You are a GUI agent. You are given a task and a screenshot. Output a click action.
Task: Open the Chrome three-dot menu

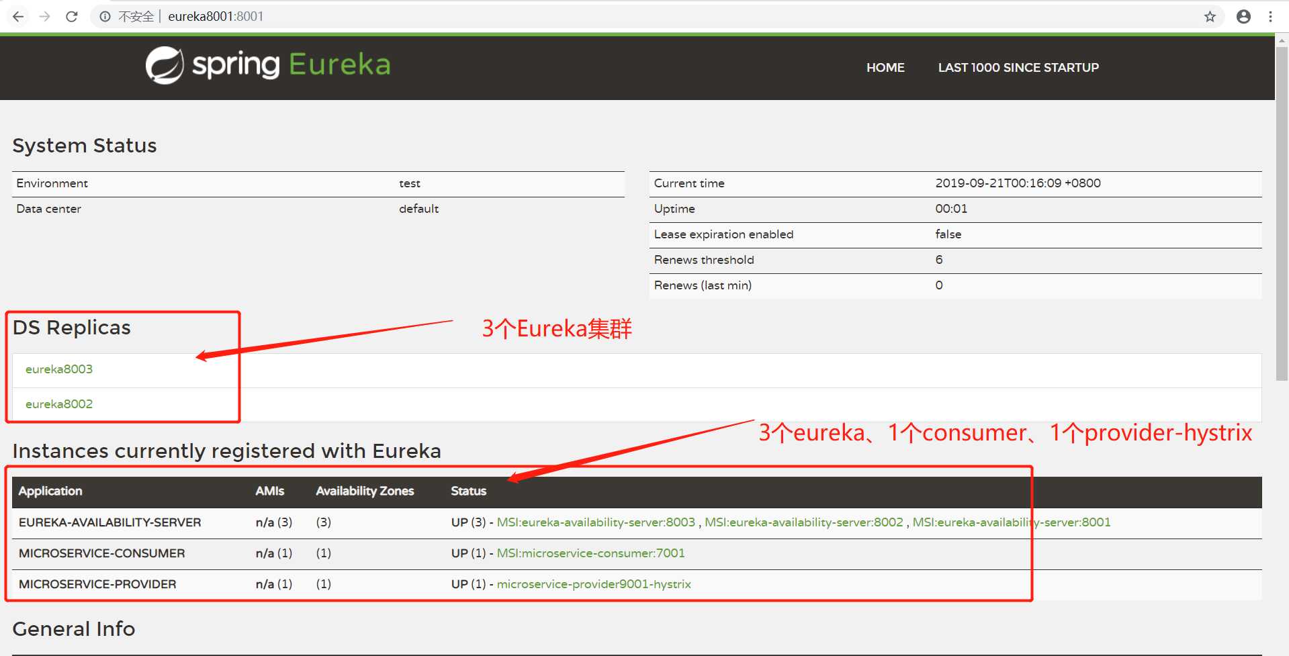pos(1270,16)
